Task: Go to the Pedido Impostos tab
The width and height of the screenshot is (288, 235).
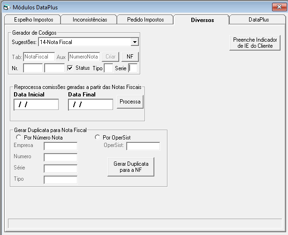Action: coord(145,20)
